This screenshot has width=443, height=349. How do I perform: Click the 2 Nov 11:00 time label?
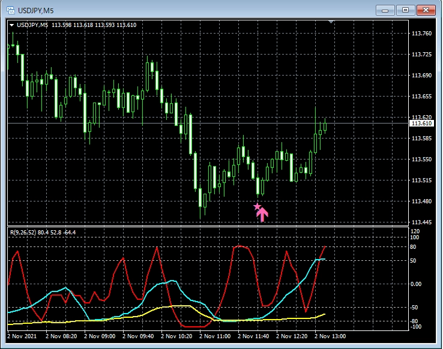(x=214, y=336)
